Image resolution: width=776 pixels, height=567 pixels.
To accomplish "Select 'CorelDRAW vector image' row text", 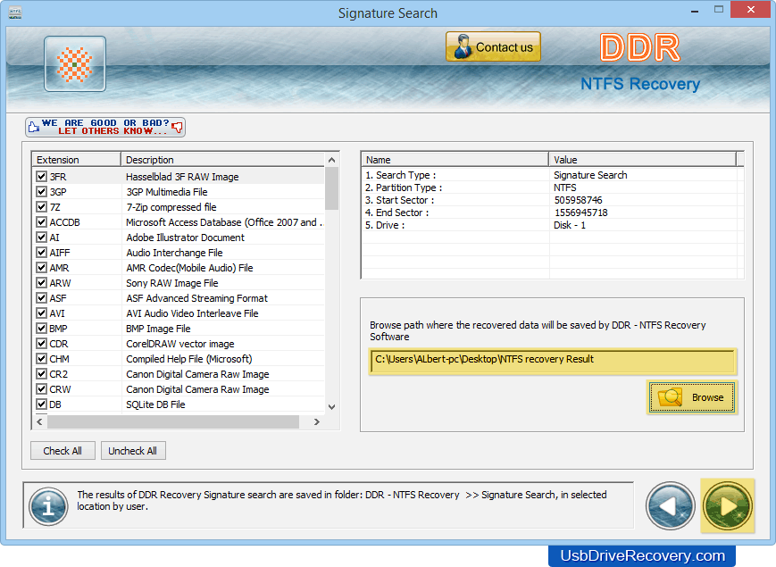I will (x=180, y=344).
